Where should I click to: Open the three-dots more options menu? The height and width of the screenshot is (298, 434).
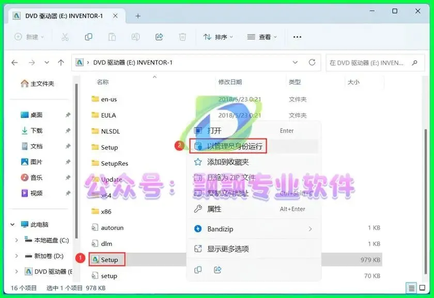point(297,37)
